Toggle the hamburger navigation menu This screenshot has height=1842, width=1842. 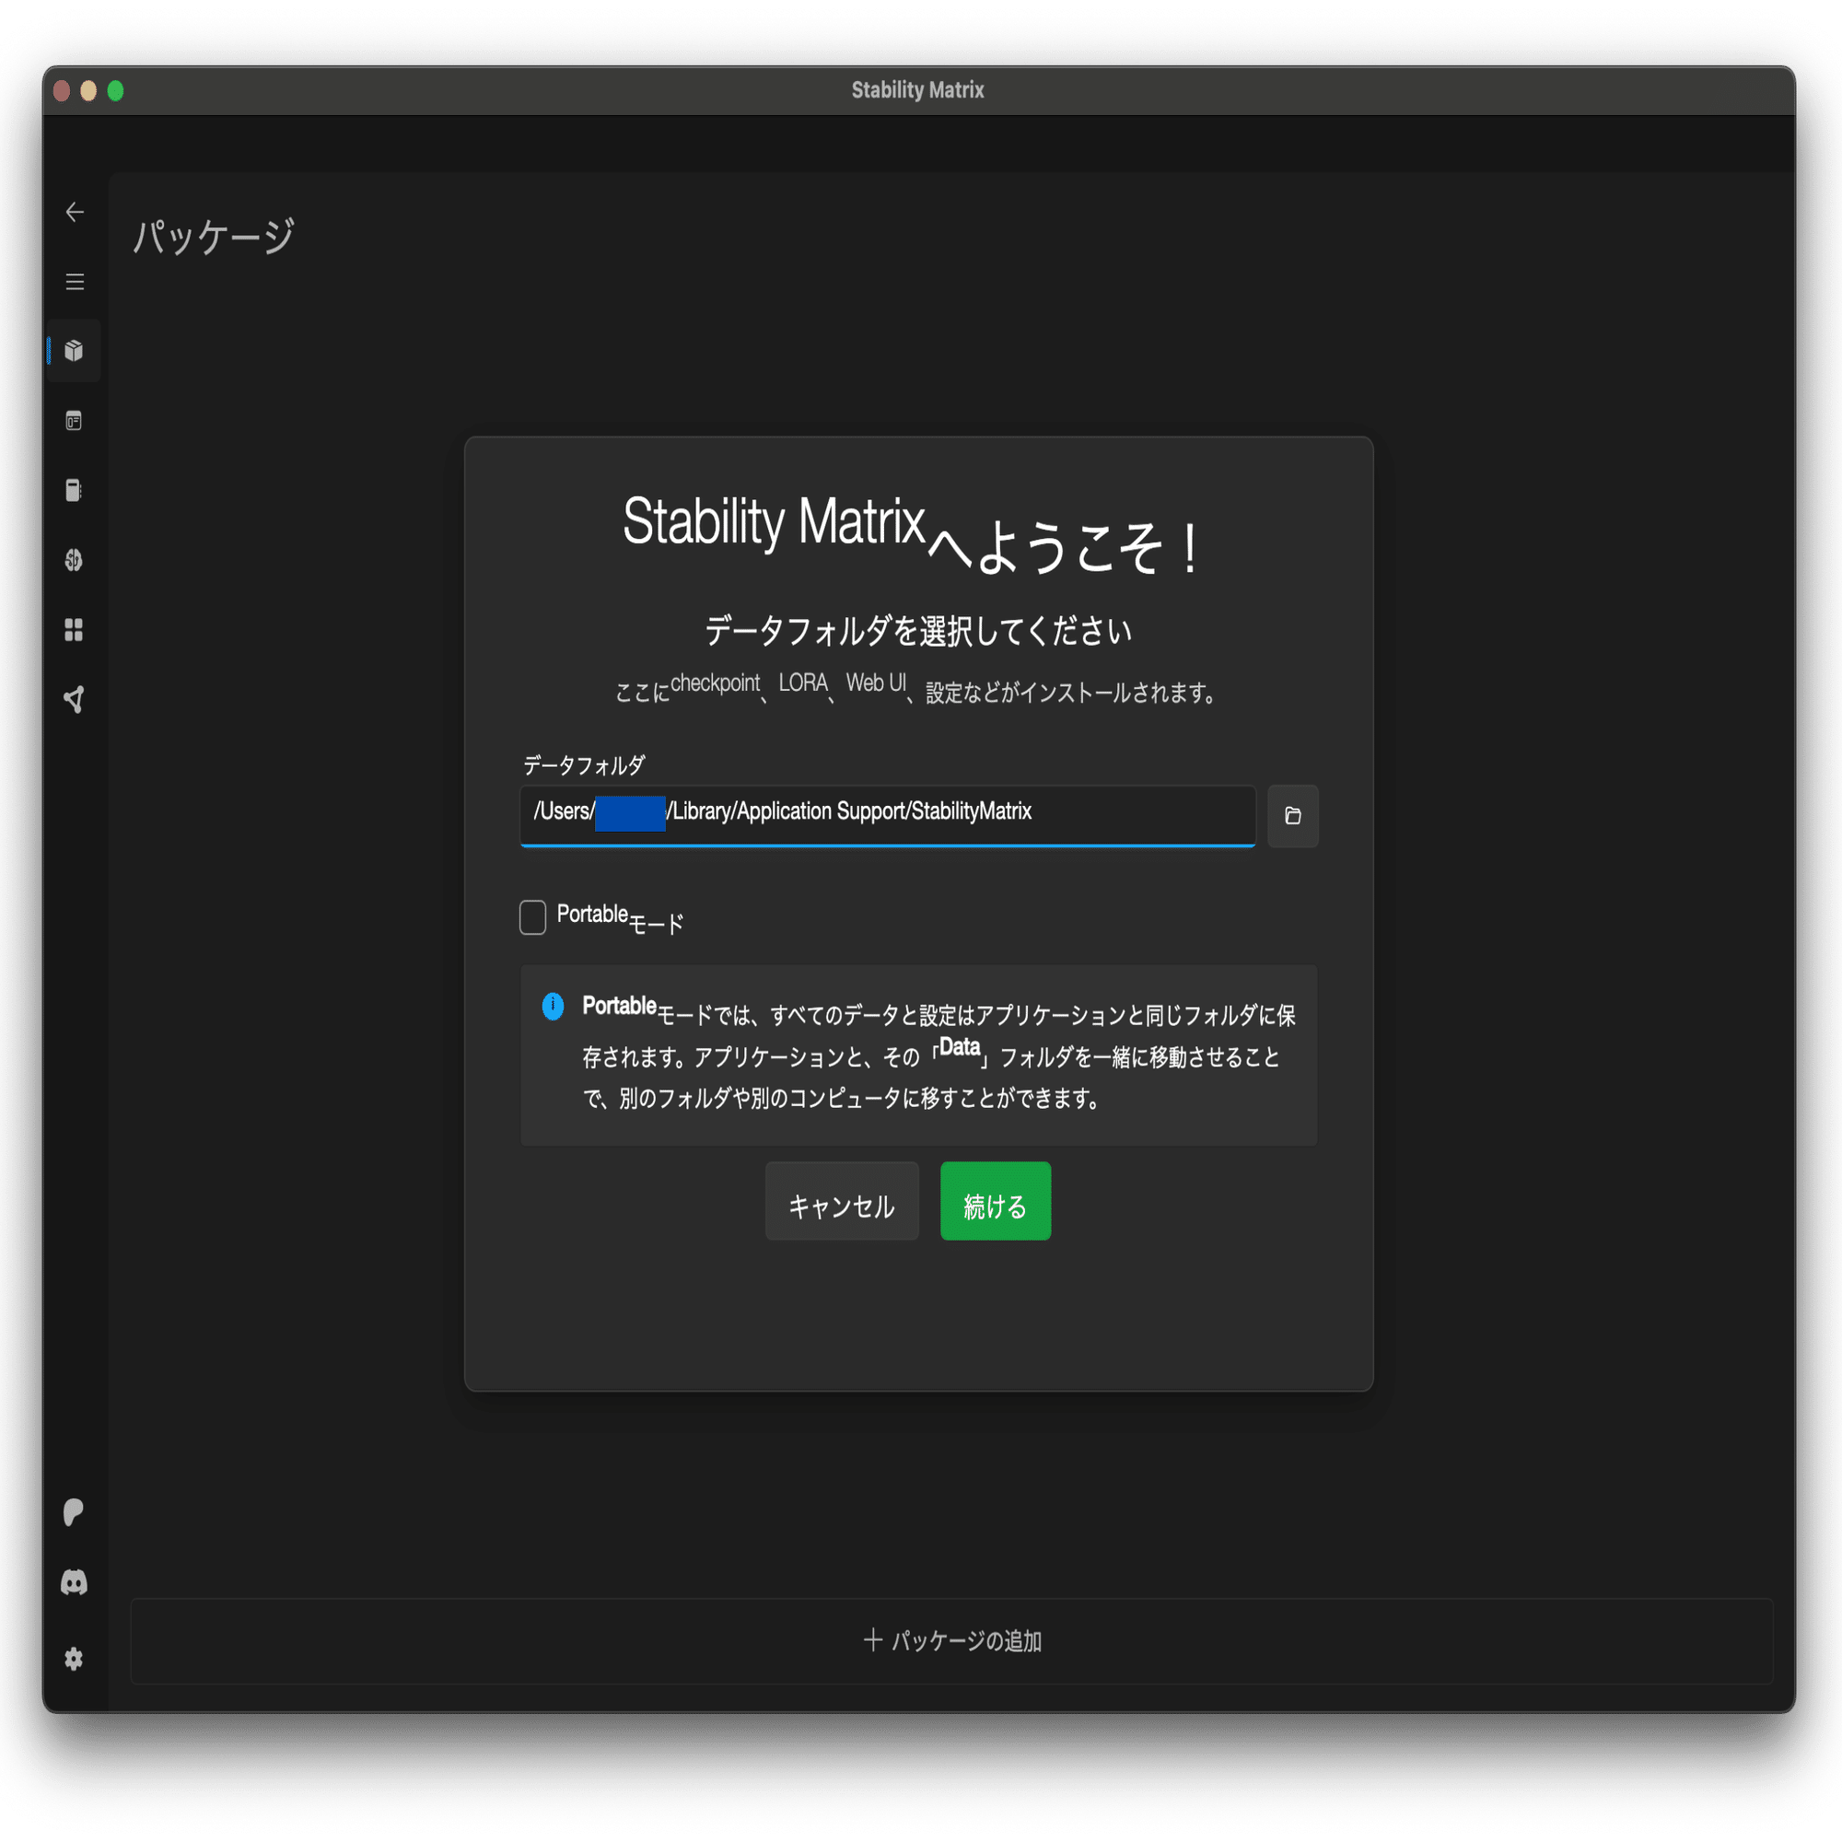[x=75, y=281]
